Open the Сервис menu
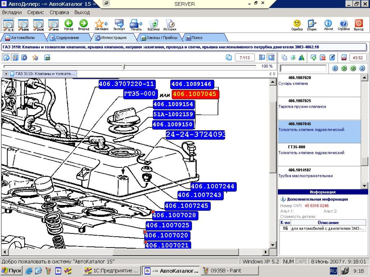This screenshot has height=277, width=370. point(35,13)
